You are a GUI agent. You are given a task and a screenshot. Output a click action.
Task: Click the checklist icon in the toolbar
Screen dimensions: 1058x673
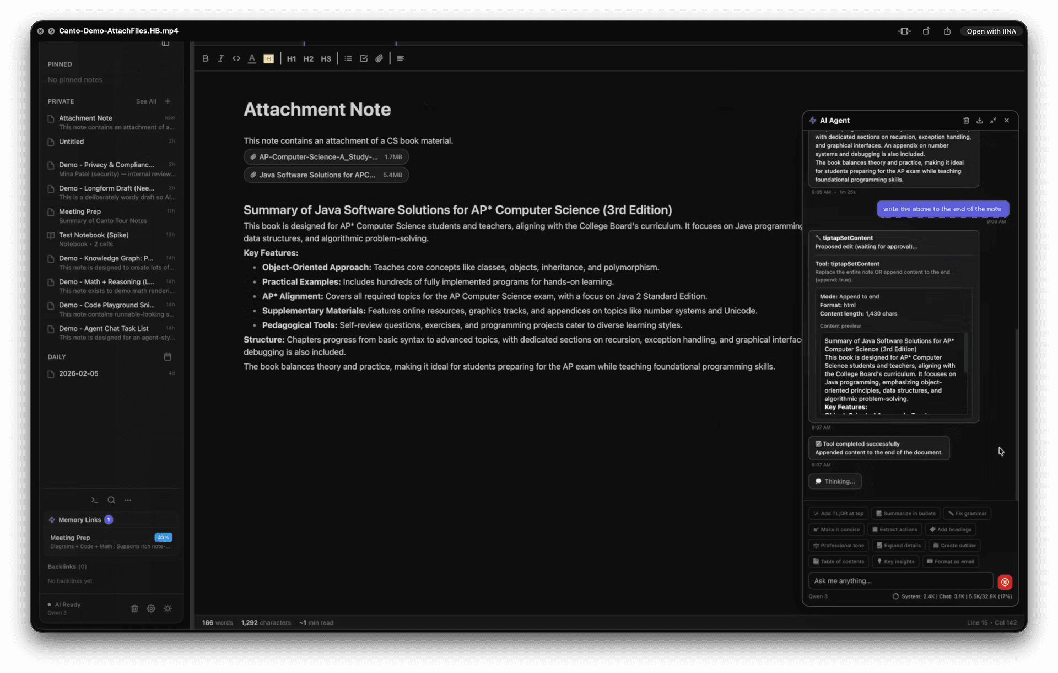click(x=364, y=58)
